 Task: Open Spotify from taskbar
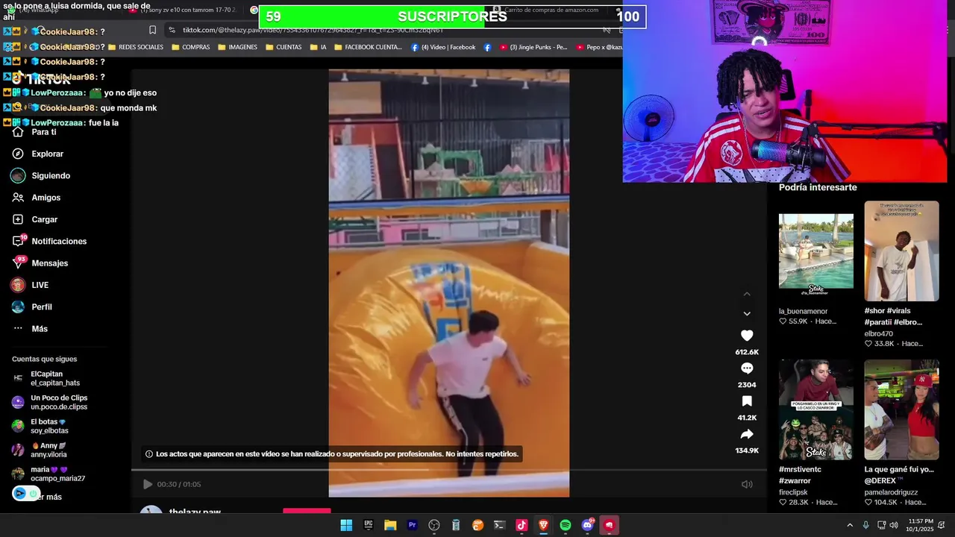coord(566,525)
